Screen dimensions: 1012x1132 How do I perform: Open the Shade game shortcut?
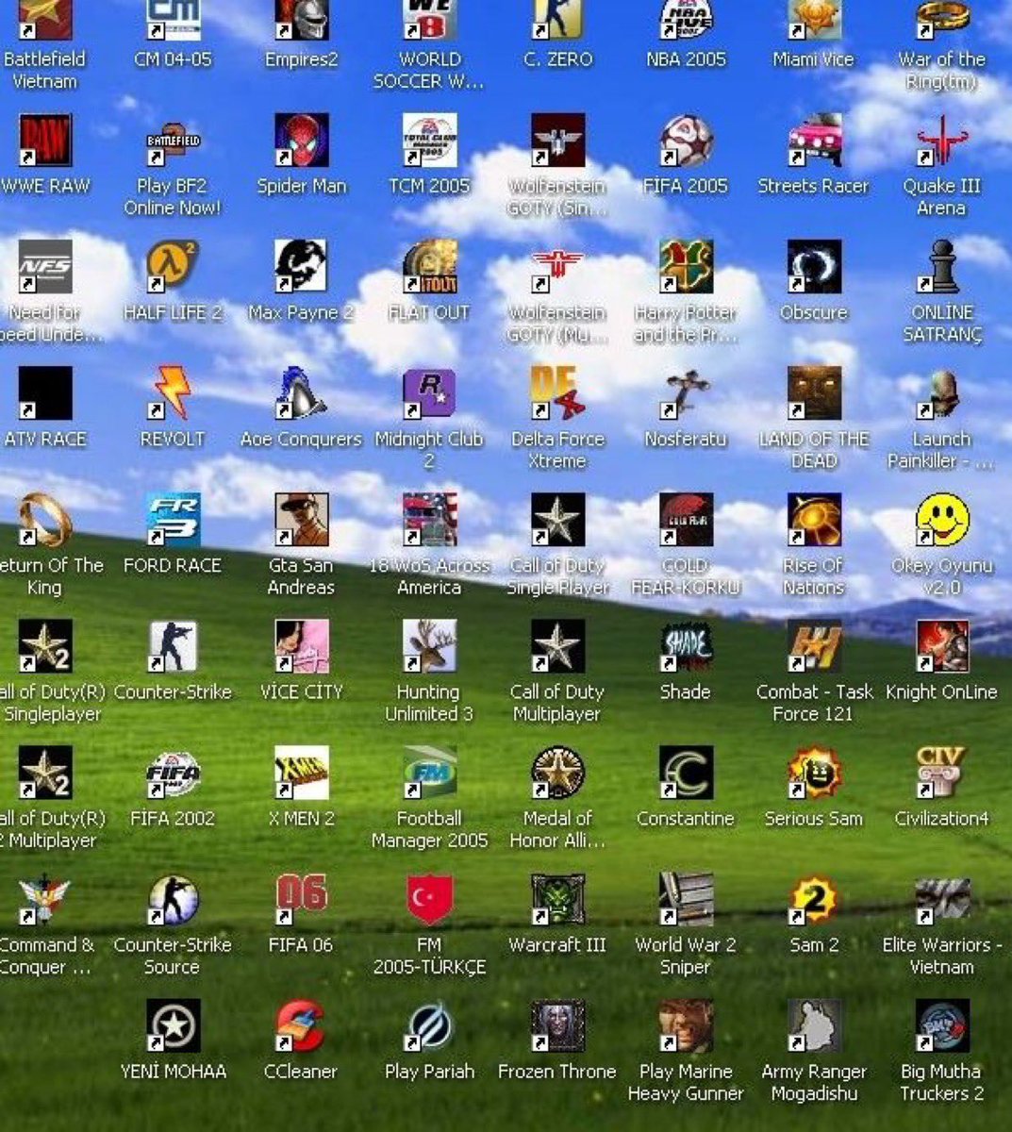(686, 646)
